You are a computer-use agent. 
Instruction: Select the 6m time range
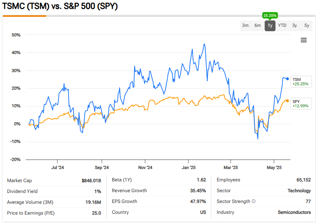pyautogui.click(x=257, y=25)
